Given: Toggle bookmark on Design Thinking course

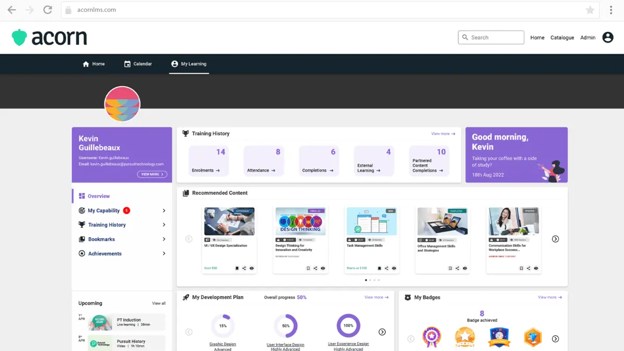Looking at the screenshot, I should tap(308, 268).
